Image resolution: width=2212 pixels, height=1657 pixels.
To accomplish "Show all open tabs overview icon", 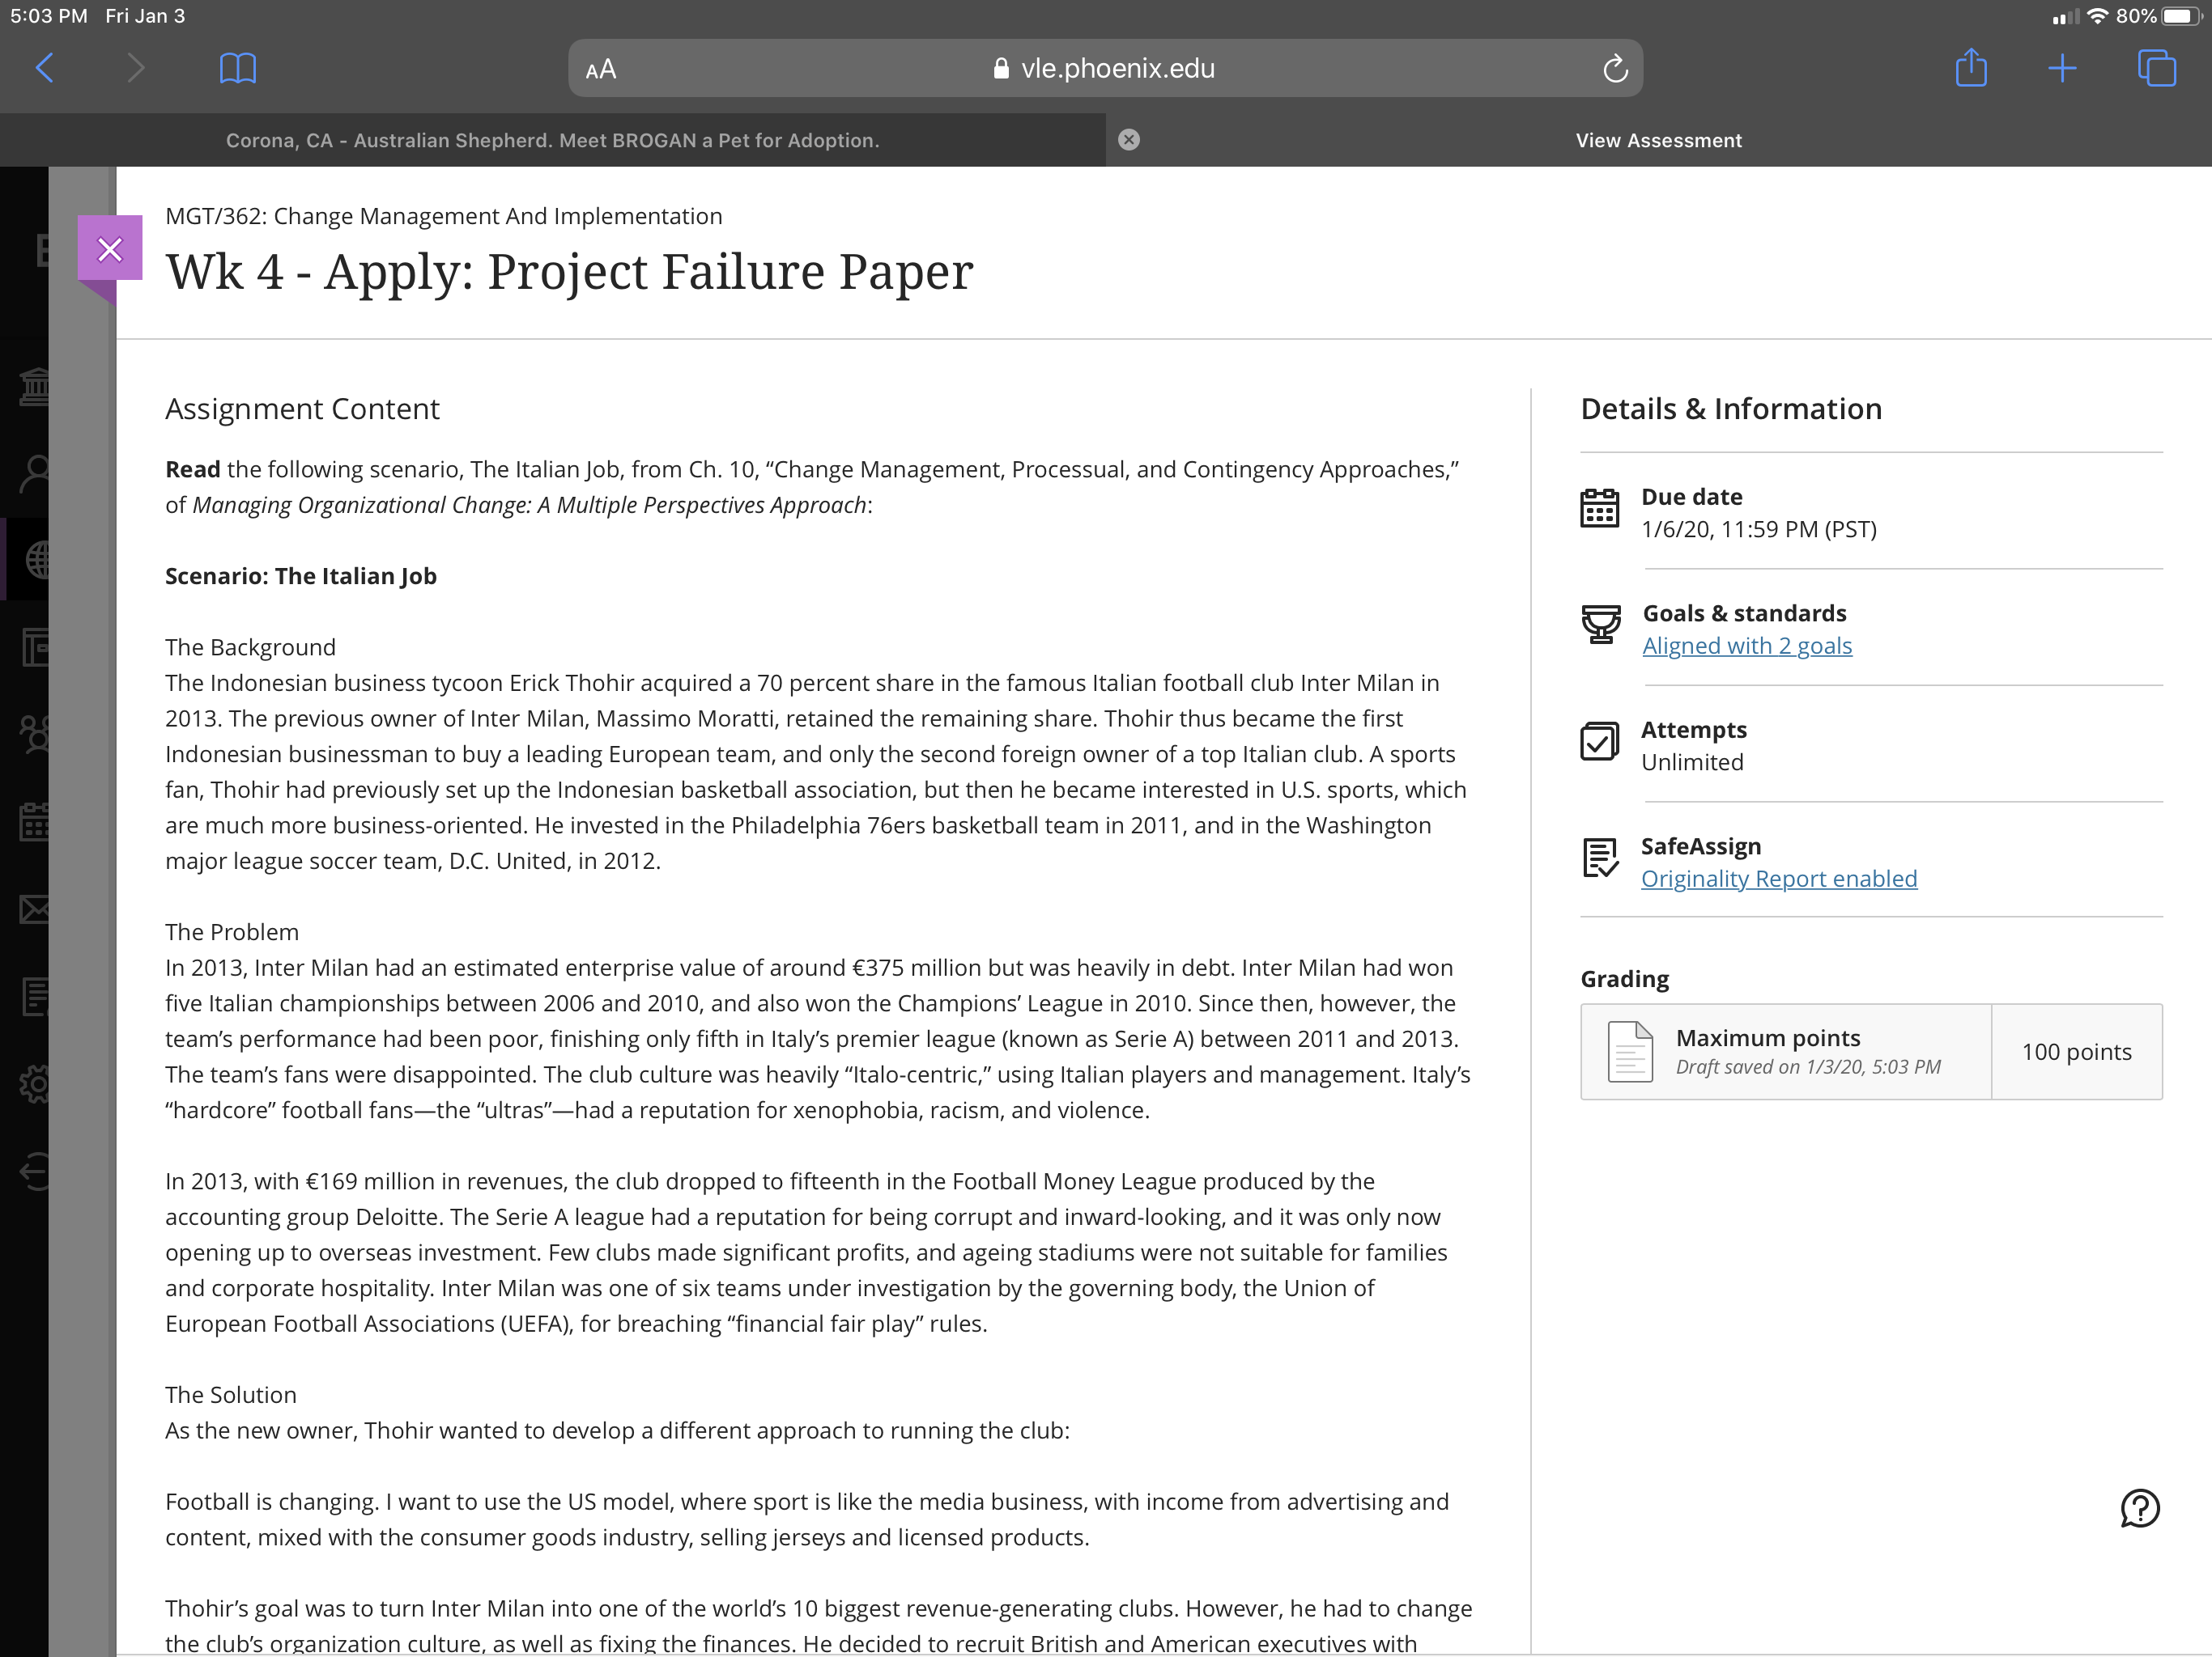I will point(2156,68).
